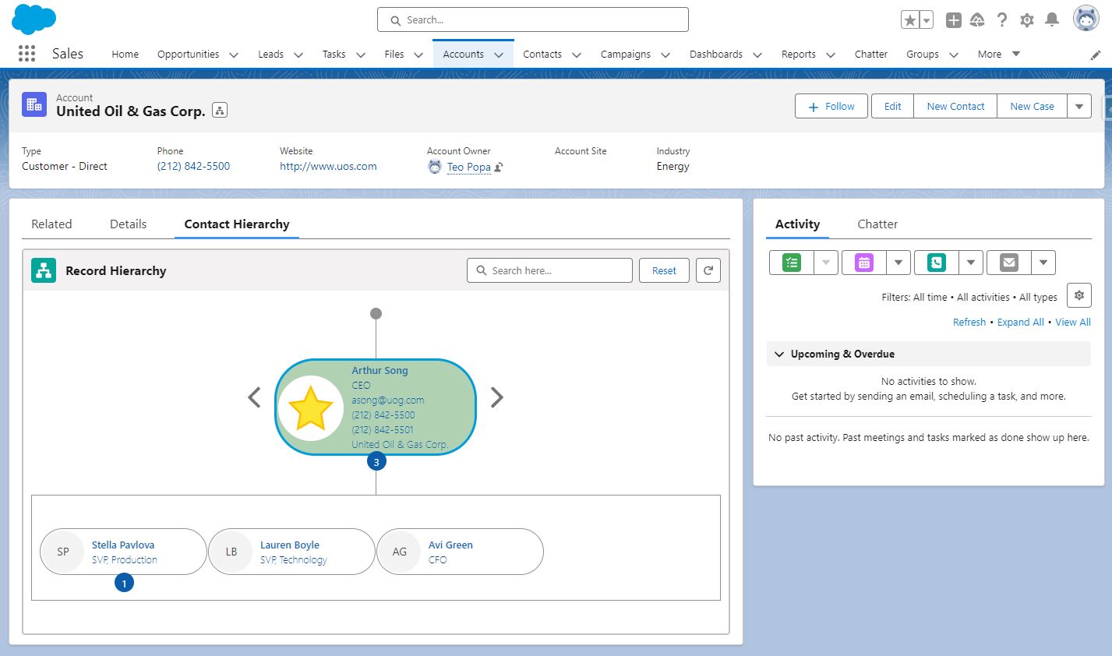1112x656 pixels.
Task: Open the Stella Pavlova contact link
Action: (x=123, y=545)
